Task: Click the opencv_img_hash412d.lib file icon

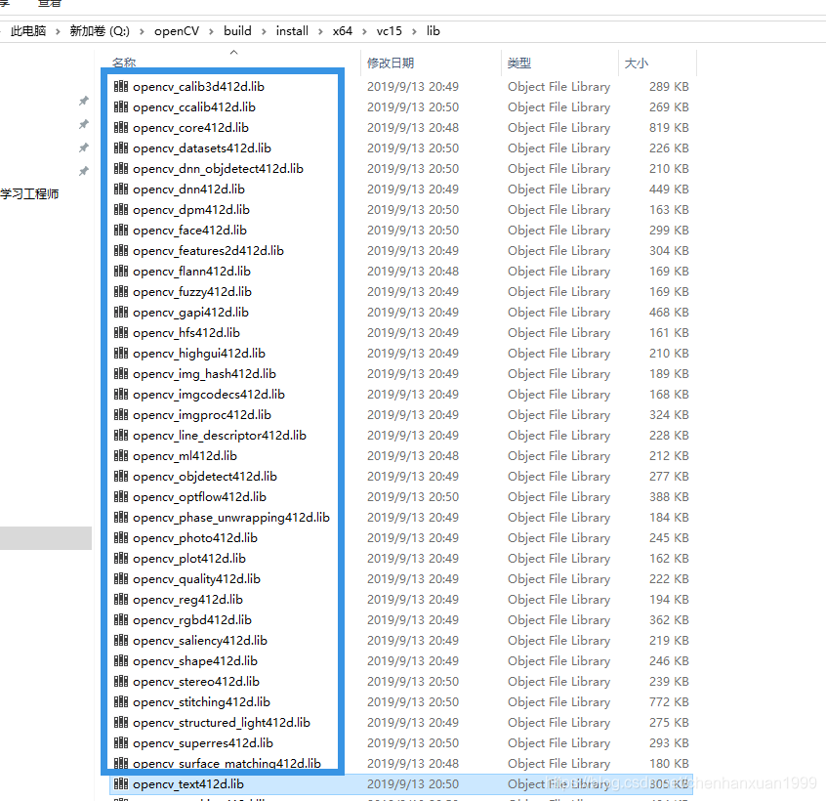Action: coord(121,373)
